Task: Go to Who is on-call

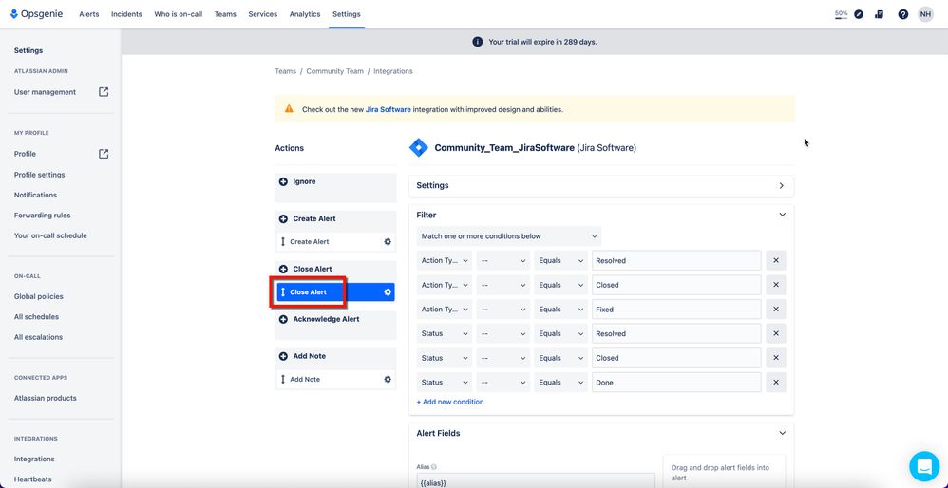Action: coord(179,14)
